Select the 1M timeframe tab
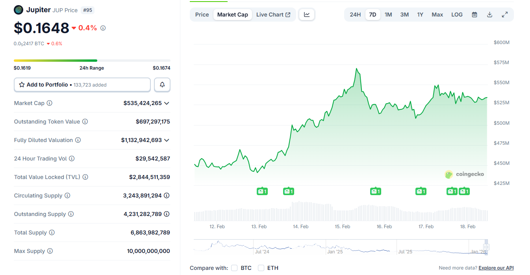Viewport: 530px width, 275px height. [388, 14]
